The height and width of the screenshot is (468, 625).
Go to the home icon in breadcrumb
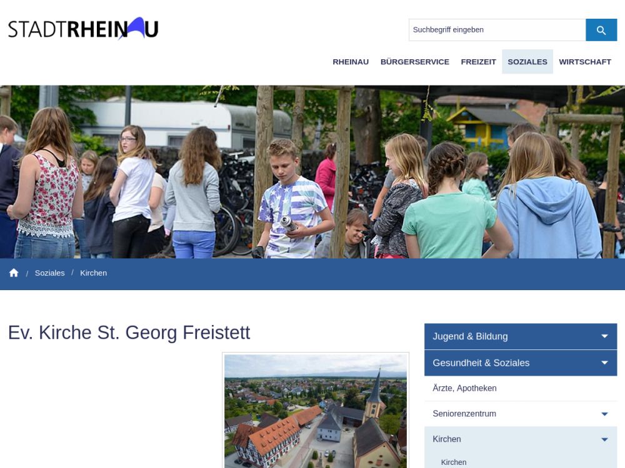(14, 273)
